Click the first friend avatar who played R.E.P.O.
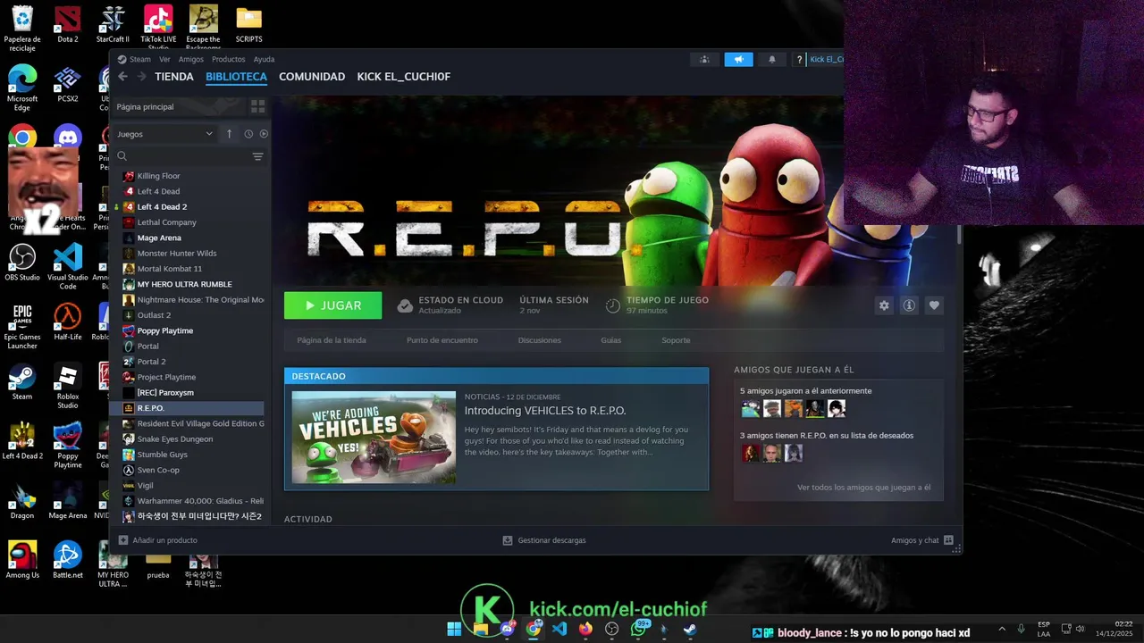Viewport: 1144px width, 643px height. point(750,409)
